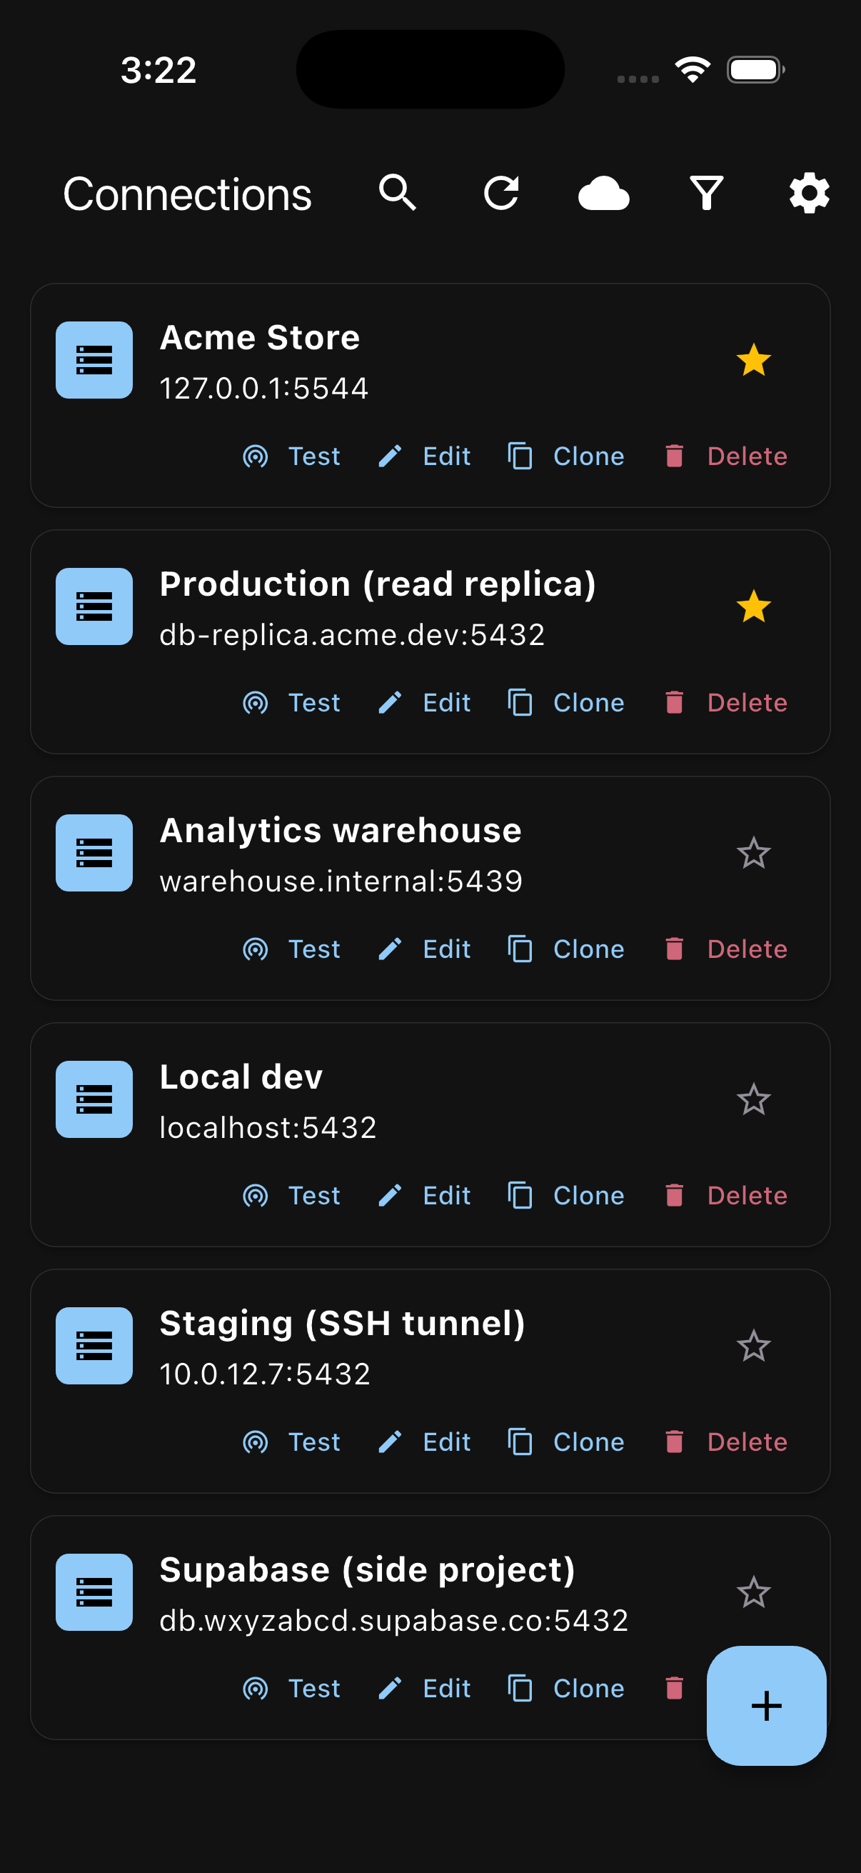Screen dimensions: 861x1873
Task: Add a new connection with plus button
Action: click(767, 1705)
